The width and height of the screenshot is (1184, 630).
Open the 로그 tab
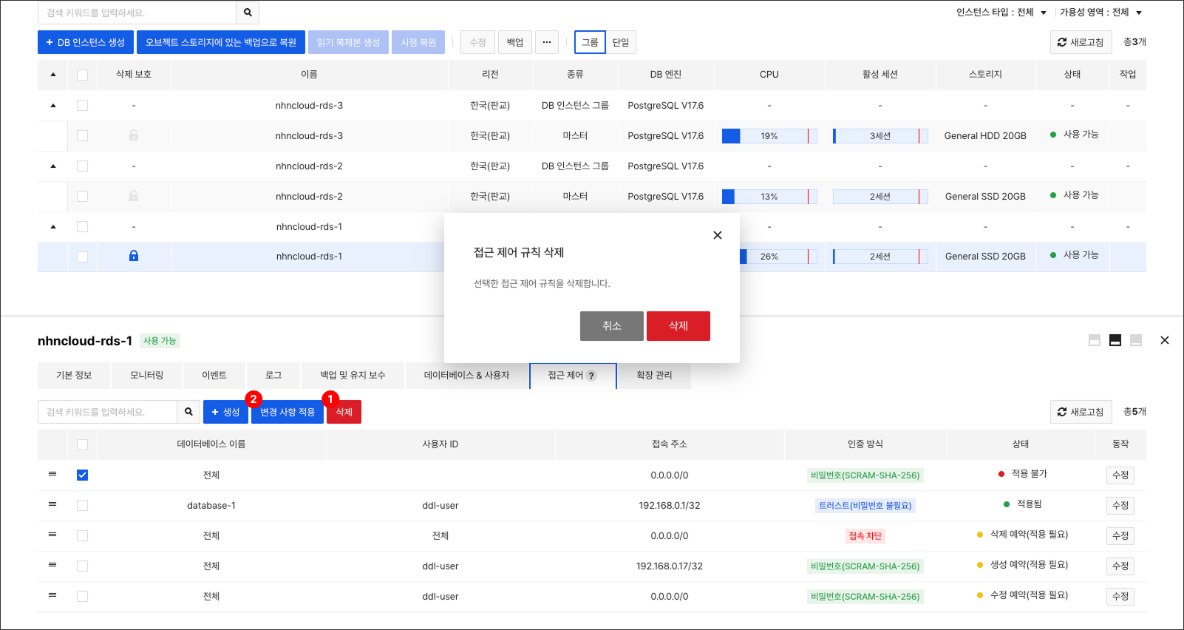273,376
